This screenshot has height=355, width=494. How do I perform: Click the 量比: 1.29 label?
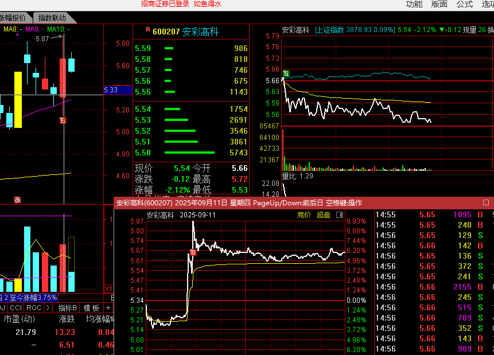pyautogui.click(x=297, y=176)
